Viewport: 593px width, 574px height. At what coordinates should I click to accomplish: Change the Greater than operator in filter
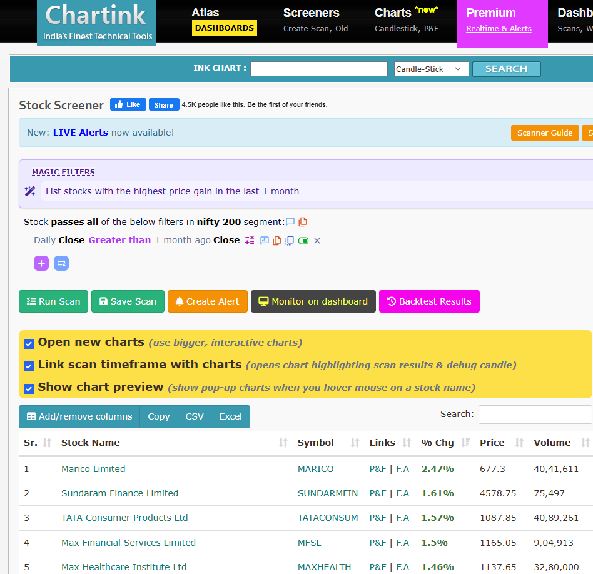[119, 240]
